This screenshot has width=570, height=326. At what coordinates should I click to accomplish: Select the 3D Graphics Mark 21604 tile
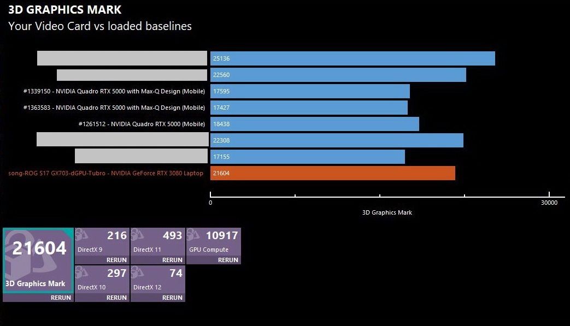point(38,260)
